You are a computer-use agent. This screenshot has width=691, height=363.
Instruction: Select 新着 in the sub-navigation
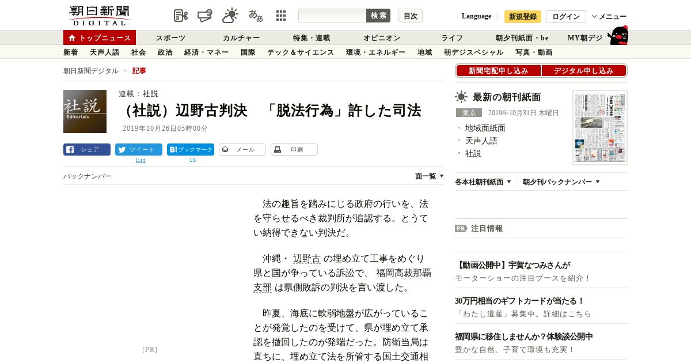[x=71, y=52]
